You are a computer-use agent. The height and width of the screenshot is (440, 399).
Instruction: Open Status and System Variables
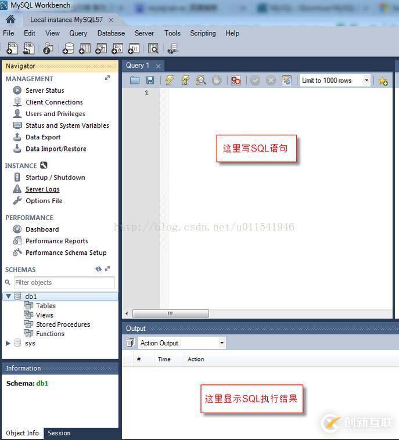(67, 125)
